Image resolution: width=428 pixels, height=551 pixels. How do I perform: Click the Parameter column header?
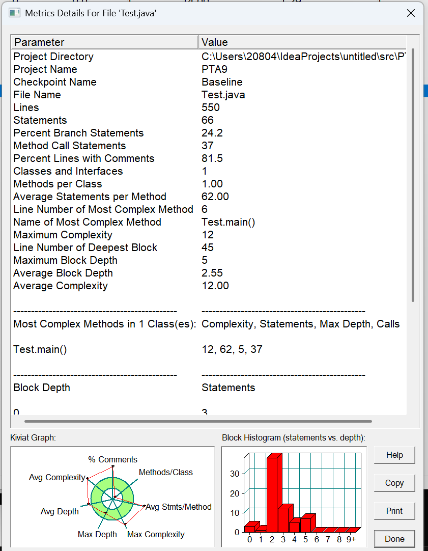pyautogui.click(x=105, y=42)
